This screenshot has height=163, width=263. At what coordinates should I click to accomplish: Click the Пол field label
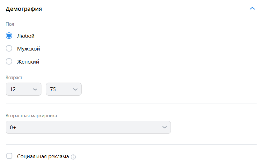tap(10, 24)
